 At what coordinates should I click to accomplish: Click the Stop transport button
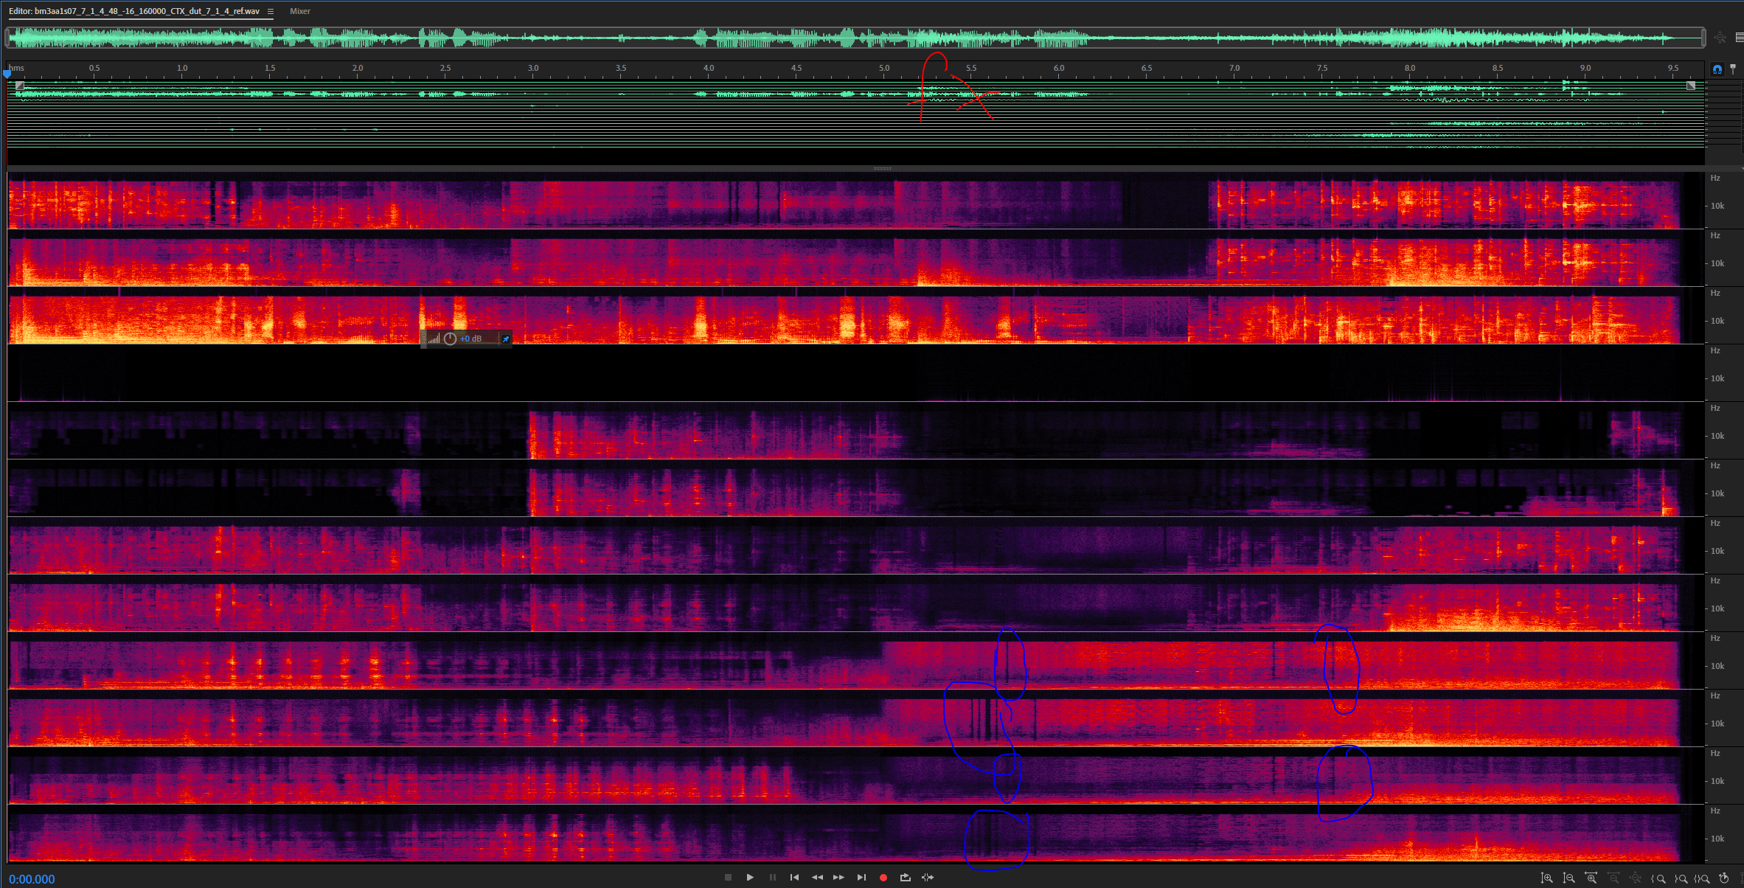728,878
